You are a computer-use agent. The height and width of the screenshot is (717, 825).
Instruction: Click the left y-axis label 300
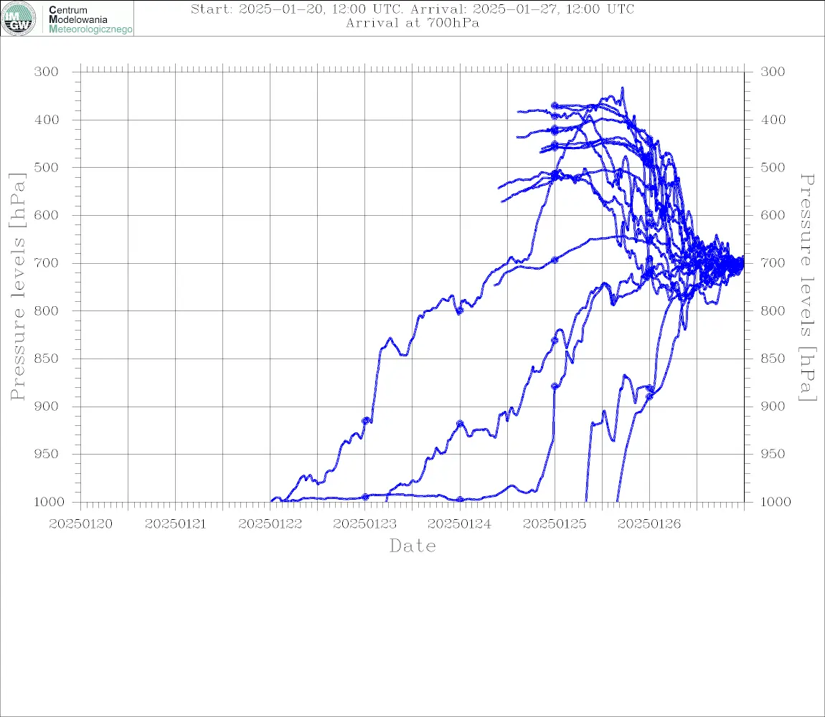[47, 72]
